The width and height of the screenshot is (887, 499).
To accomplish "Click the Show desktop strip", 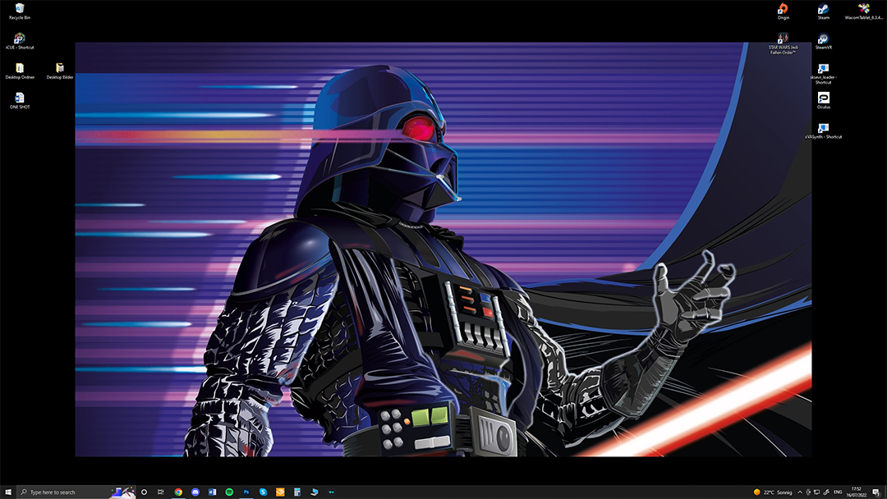I will 885,492.
